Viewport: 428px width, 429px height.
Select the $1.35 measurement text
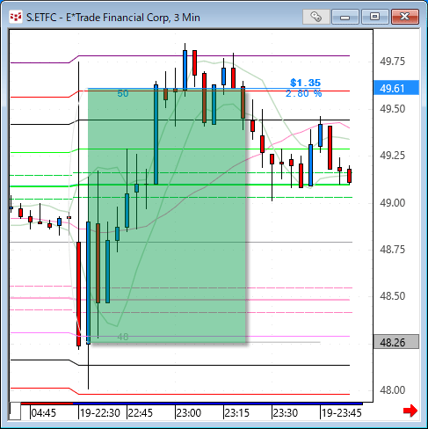pyautogui.click(x=305, y=83)
